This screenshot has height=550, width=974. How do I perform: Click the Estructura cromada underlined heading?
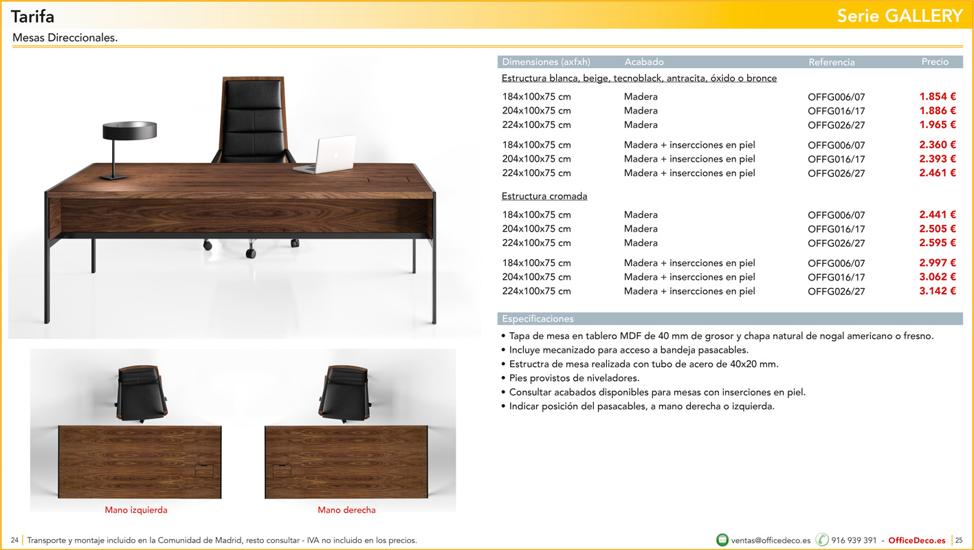click(544, 197)
